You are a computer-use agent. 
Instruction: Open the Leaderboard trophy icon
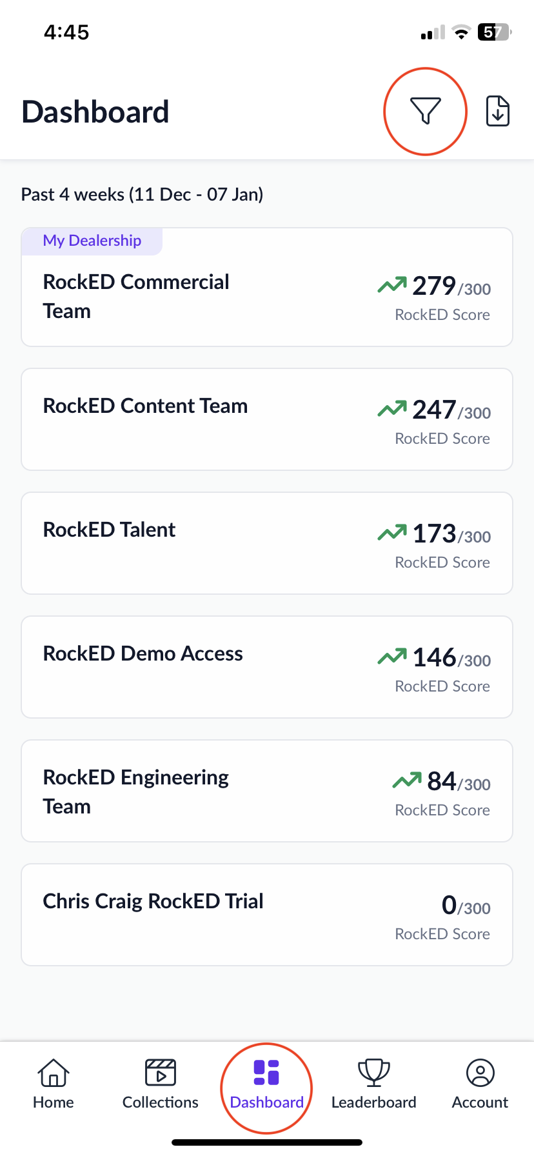(373, 1071)
